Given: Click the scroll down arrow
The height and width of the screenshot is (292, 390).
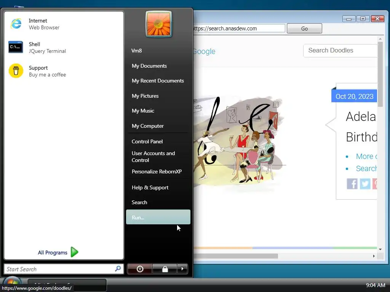Looking at the screenshot, I should click(x=380, y=249).
